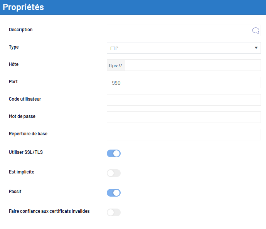The width and height of the screenshot is (266, 229).
Task: Click the Passif label text
Action: pyautogui.click(x=15, y=192)
